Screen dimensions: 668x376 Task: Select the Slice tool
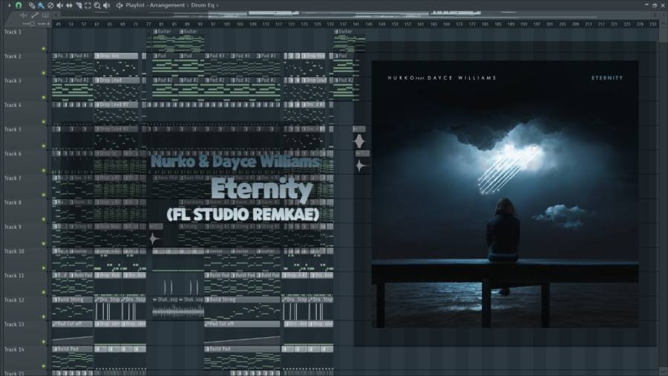pyautogui.click(x=79, y=5)
